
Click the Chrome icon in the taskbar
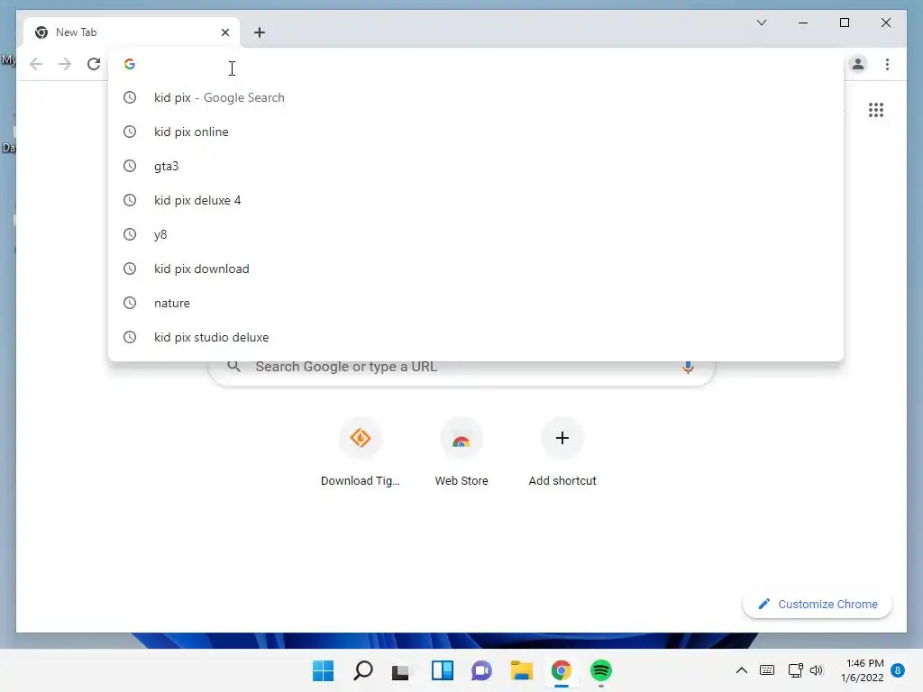click(x=561, y=670)
